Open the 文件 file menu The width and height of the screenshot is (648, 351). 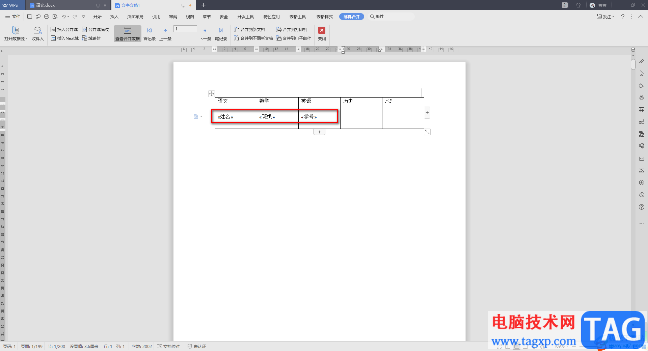[x=13, y=17]
